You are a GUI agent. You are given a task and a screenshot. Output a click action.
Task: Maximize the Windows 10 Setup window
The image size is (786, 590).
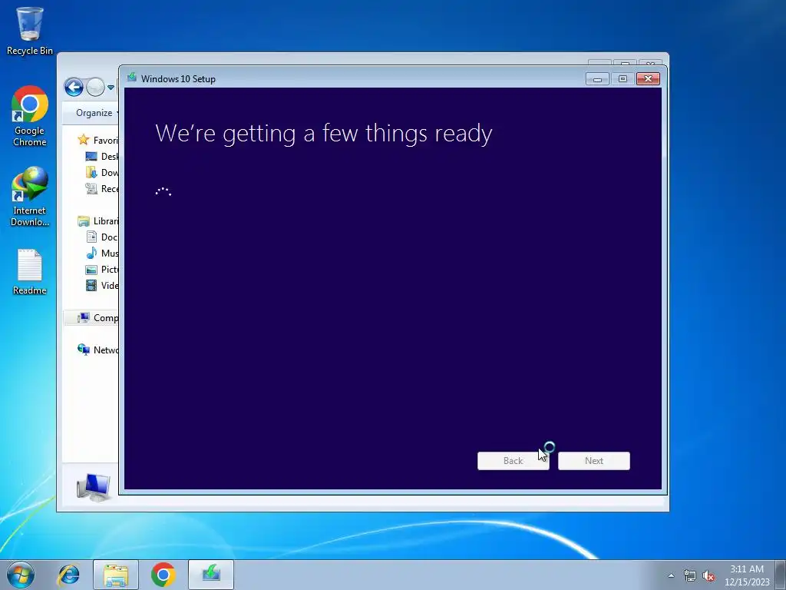(623, 79)
